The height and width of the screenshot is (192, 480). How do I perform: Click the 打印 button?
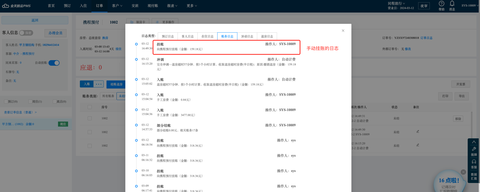point(445,96)
